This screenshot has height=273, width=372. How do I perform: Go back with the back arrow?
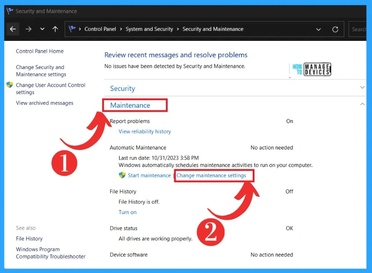[x=13, y=29]
